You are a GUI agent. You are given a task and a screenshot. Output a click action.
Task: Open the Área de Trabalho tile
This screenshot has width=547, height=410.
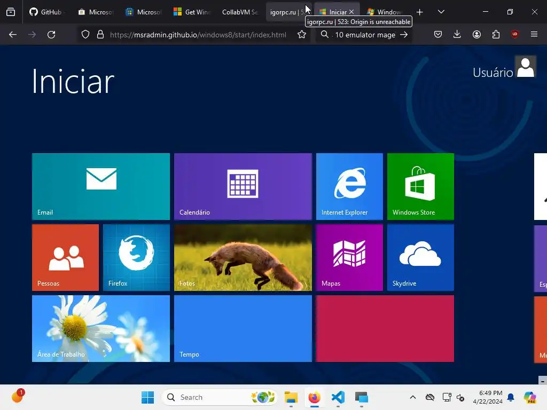(x=101, y=328)
